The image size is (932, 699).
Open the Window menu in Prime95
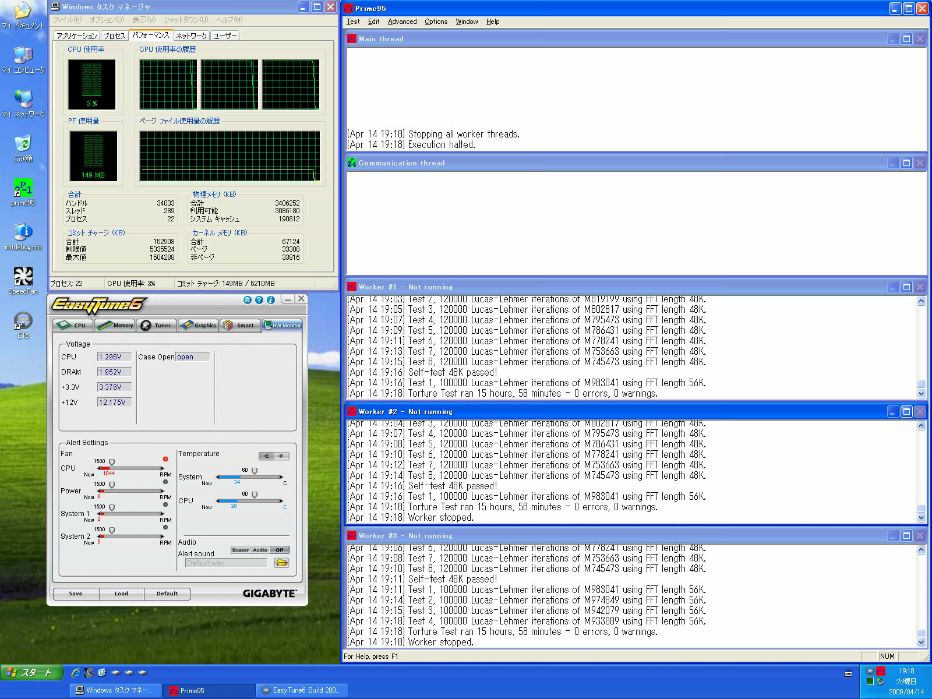click(x=467, y=22)
